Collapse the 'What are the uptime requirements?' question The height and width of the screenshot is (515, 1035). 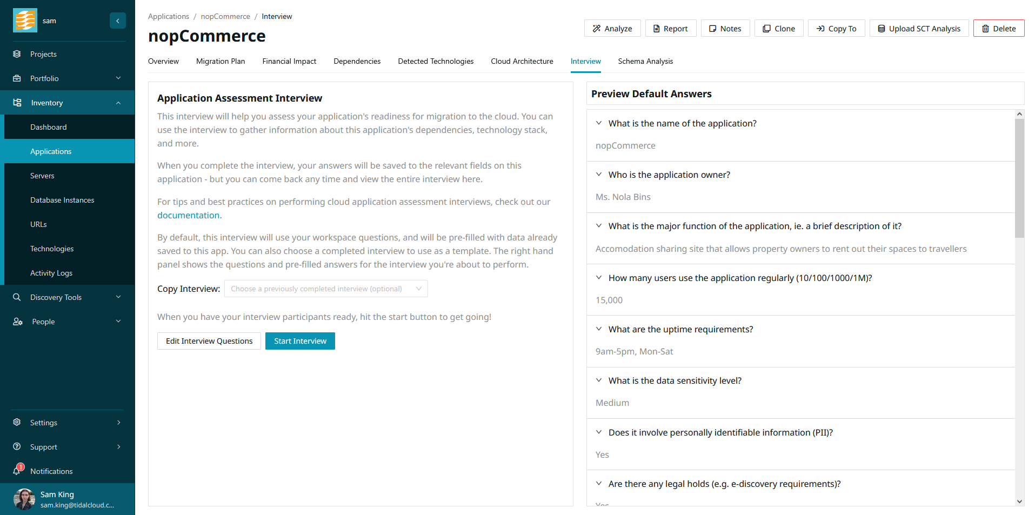pos(599,329)
